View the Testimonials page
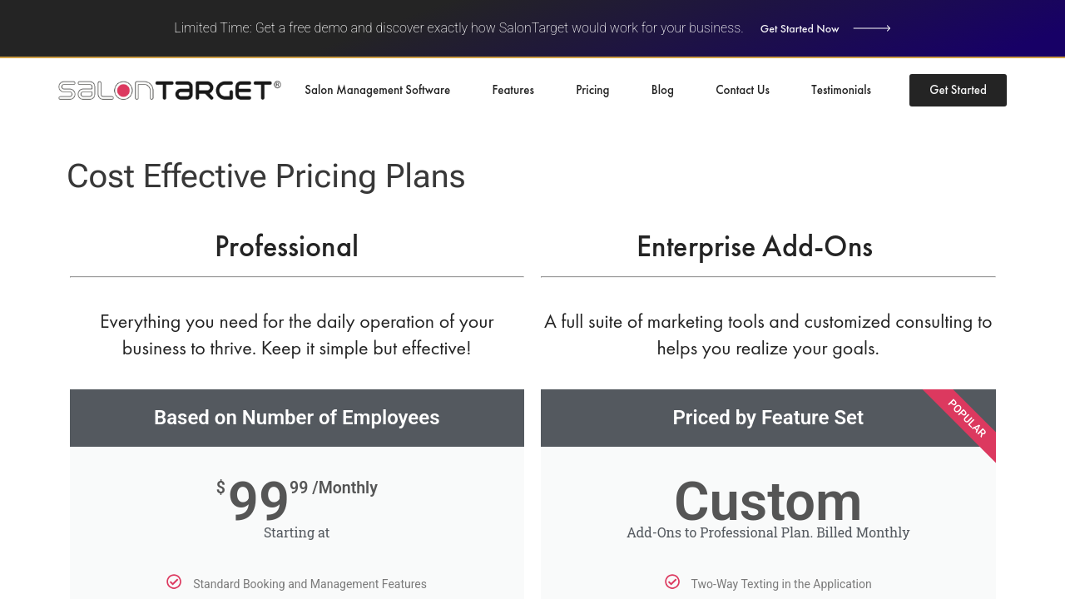This screenshot has width=1065, height=599. (840, 90)
